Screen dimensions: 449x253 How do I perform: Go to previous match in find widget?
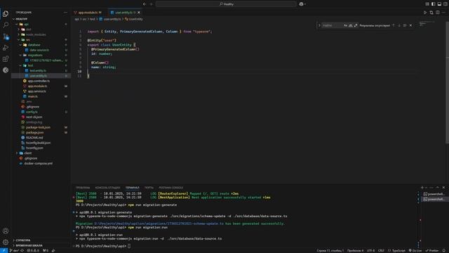pyautogui.click(x=394, y=25)
